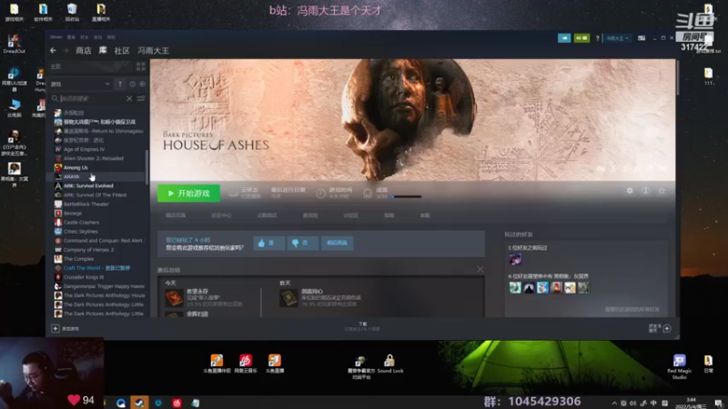Open the 冯雨大王 profile tab
Screen dimensions: 728x409
point(153,51)
